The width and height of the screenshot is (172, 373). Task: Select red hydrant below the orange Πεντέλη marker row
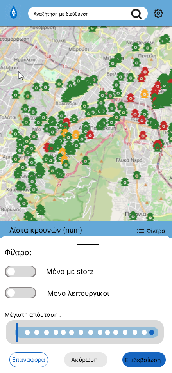(135, 113)
